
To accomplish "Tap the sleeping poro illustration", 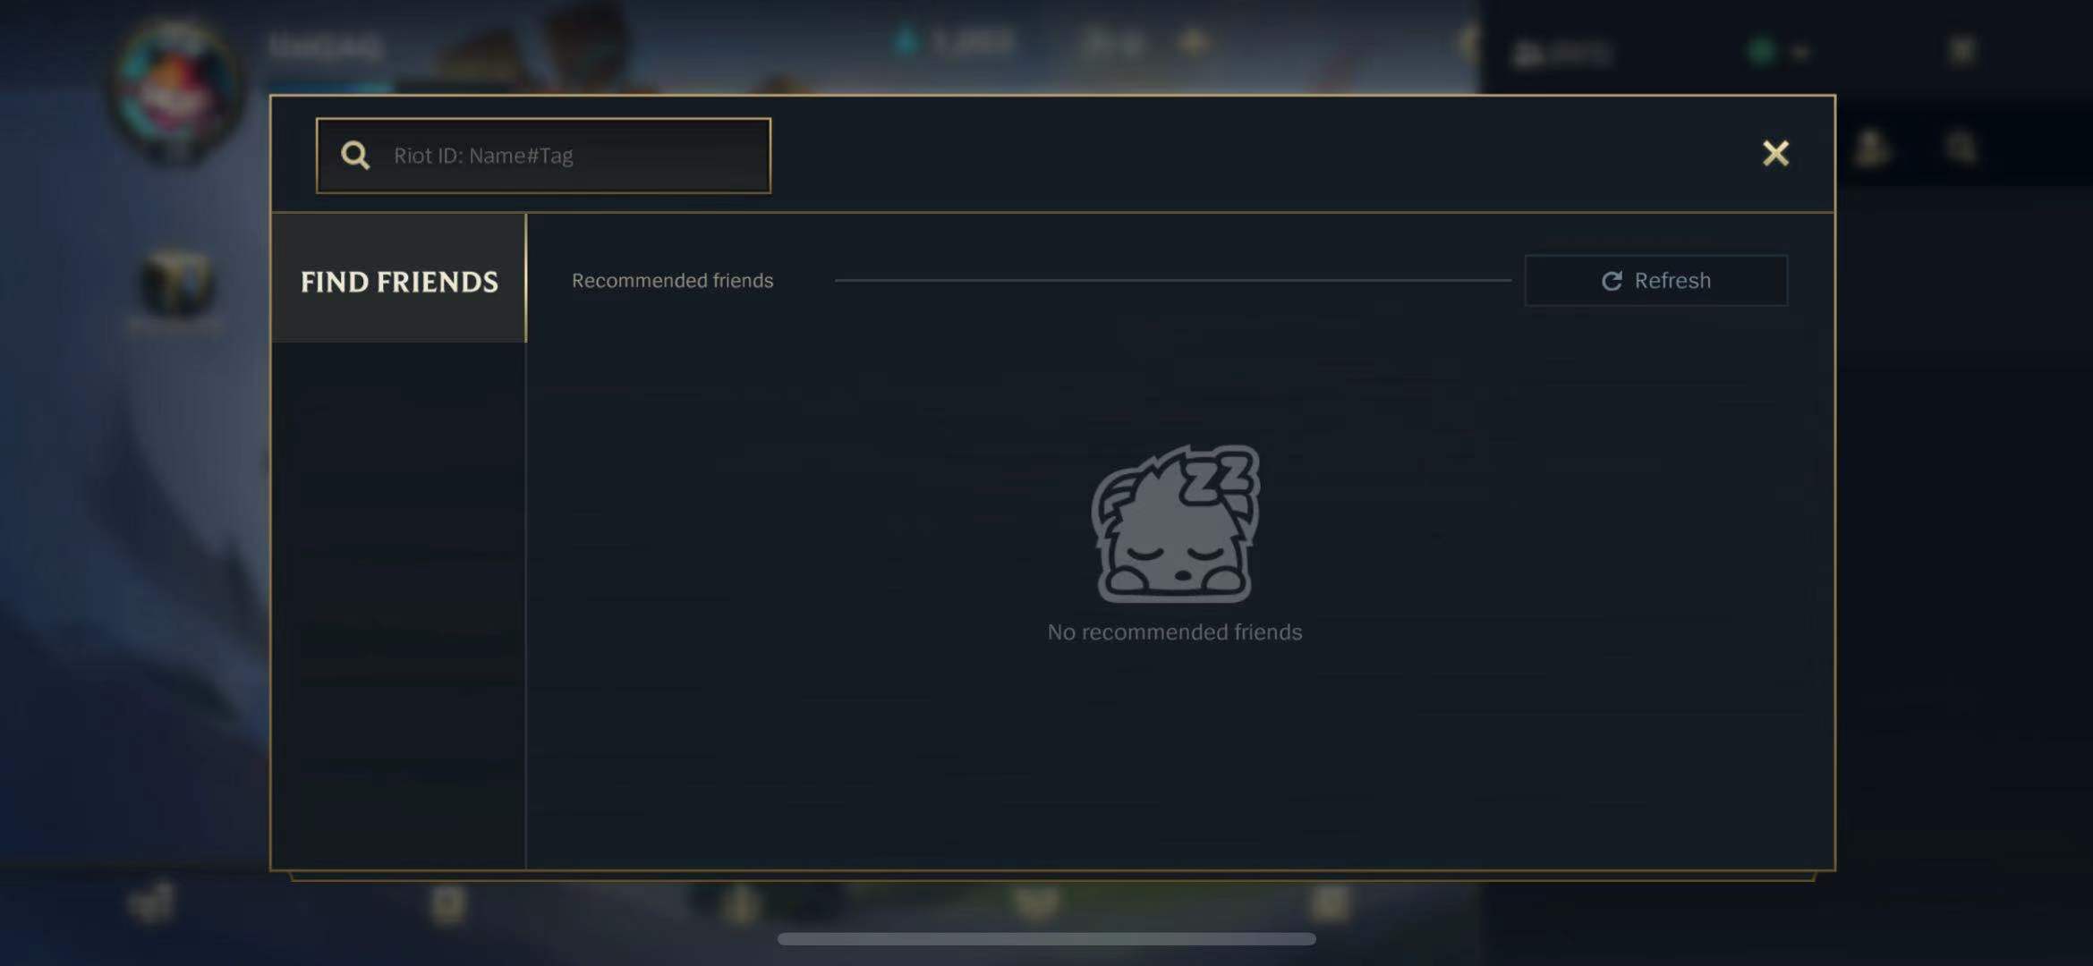I will (1175, 524).
